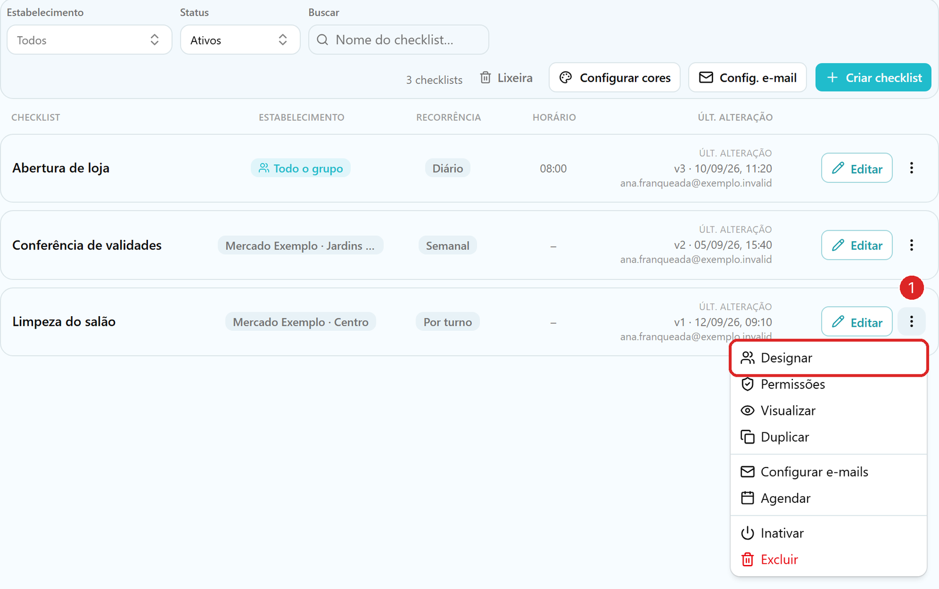Open the three-dot menu for Abertura de loja
Viewport: 939px width, 589px height.
point(911,168)
